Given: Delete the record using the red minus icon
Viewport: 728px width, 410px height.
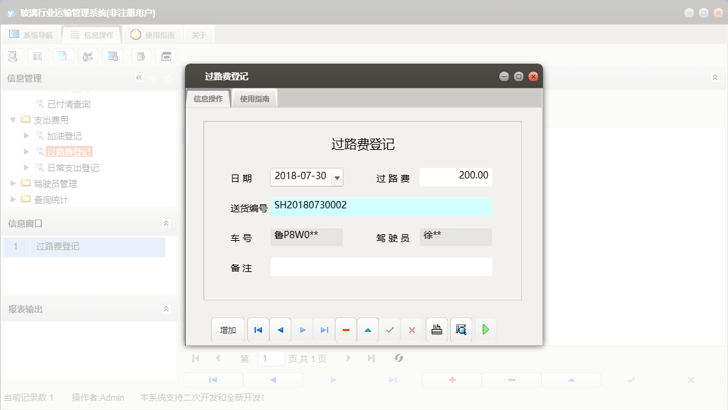Looking at the screenshot, I should (x=345, y=330).
